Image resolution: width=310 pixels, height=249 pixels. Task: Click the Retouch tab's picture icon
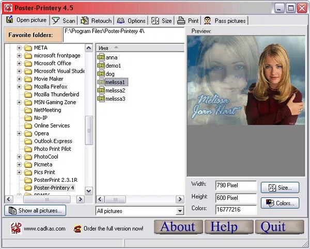coord(84,21)
